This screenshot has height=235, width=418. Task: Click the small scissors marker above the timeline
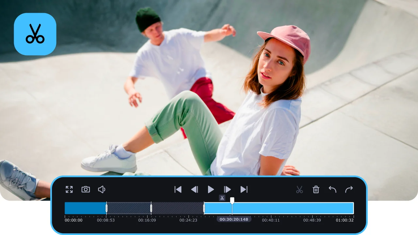(222, 198)
